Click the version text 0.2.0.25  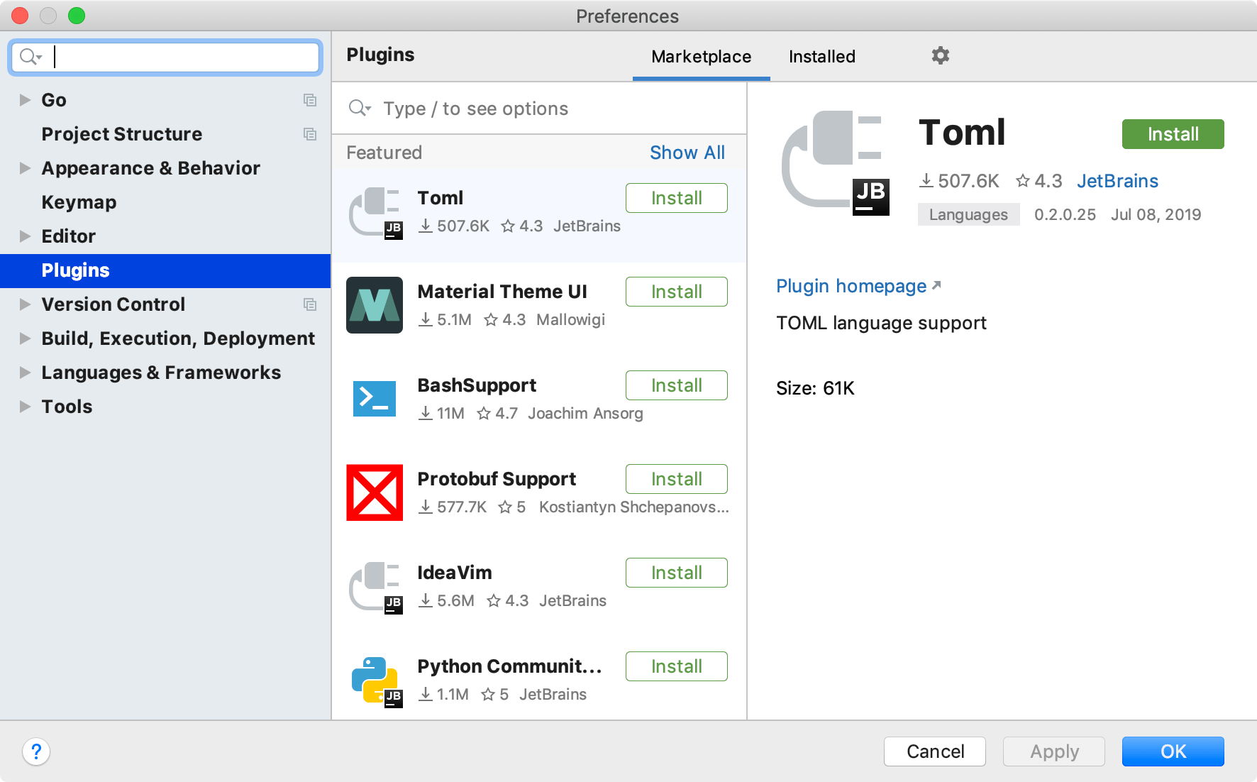[1065, 215]
